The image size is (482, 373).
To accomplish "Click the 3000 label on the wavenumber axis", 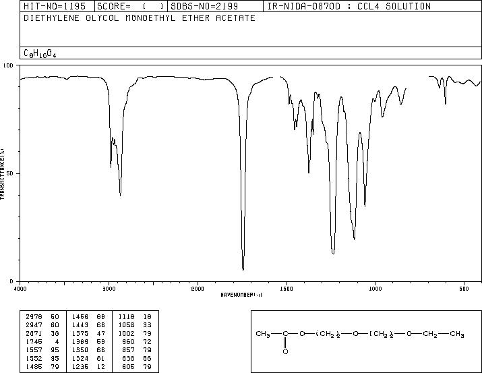I will click(109, 289).
